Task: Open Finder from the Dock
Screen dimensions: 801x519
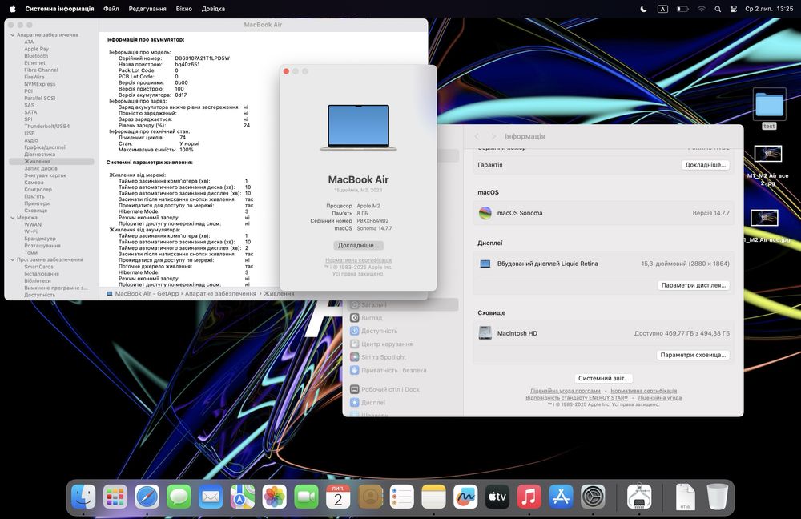Action: tap(83, 496)
